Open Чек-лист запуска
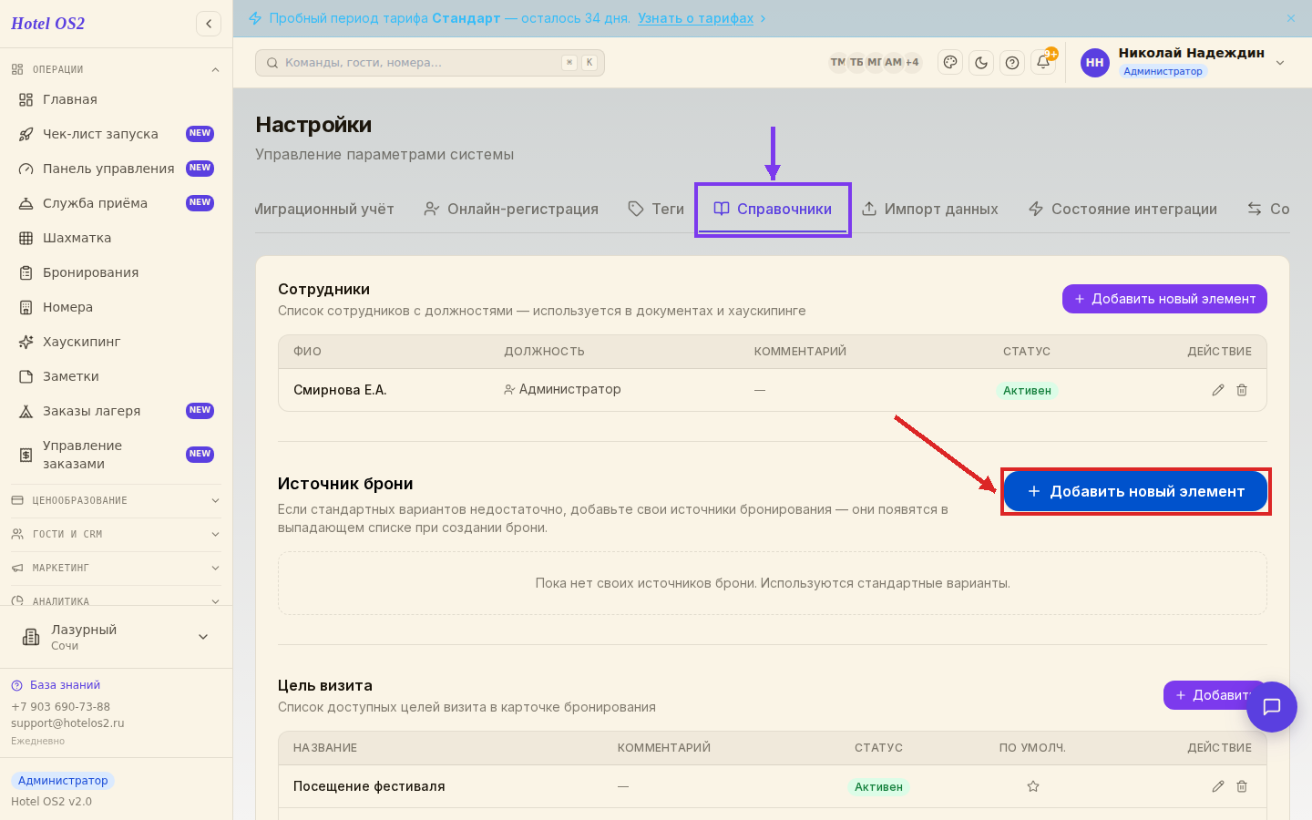 pos(117,134)
